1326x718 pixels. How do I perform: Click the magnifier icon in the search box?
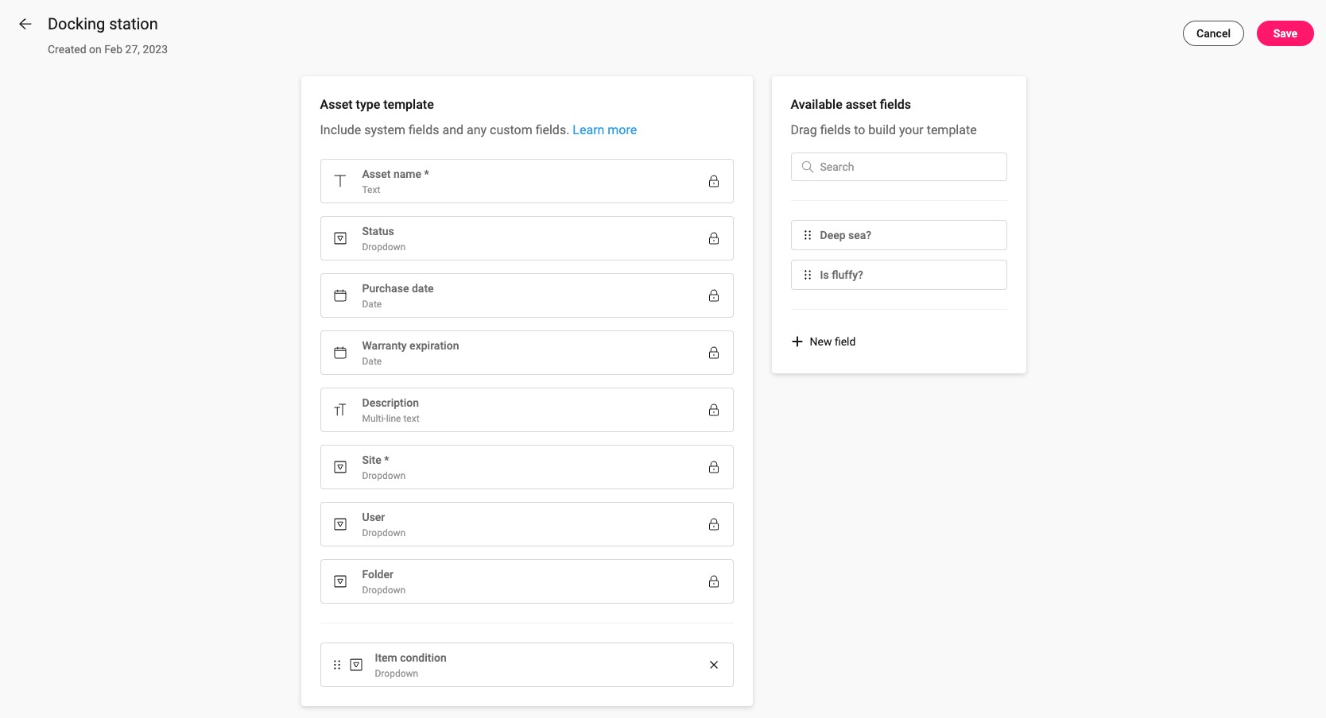point(808,167)
